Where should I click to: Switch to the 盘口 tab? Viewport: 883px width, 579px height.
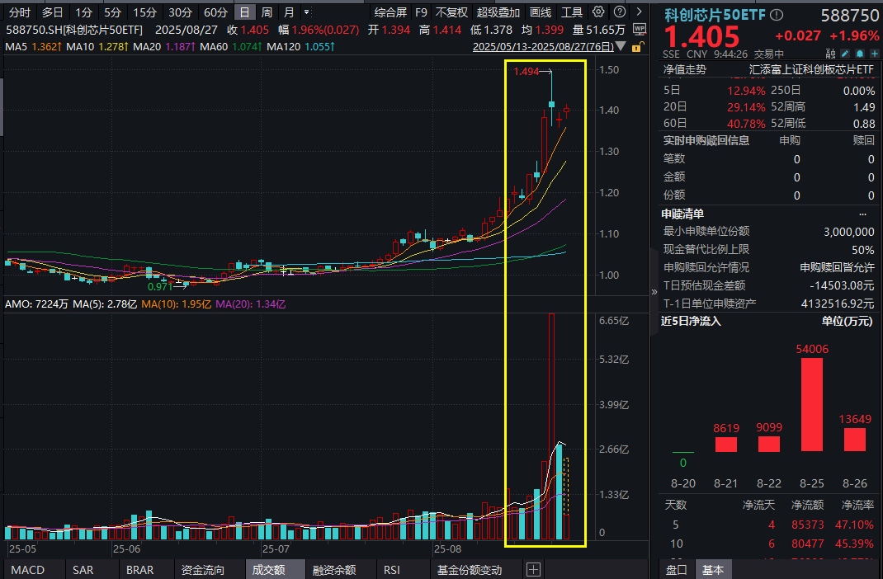(676, 569)
